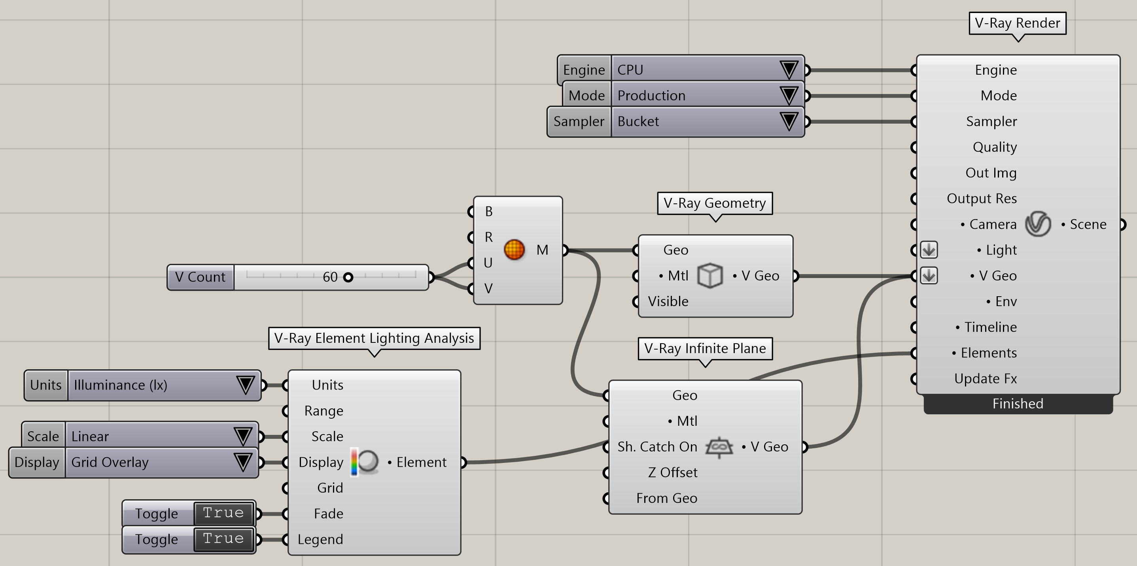The height and width of the screenshot is (566, 1137).
Task: Click the Mtl input on Infinite Plane
Action: click(682, 421)
